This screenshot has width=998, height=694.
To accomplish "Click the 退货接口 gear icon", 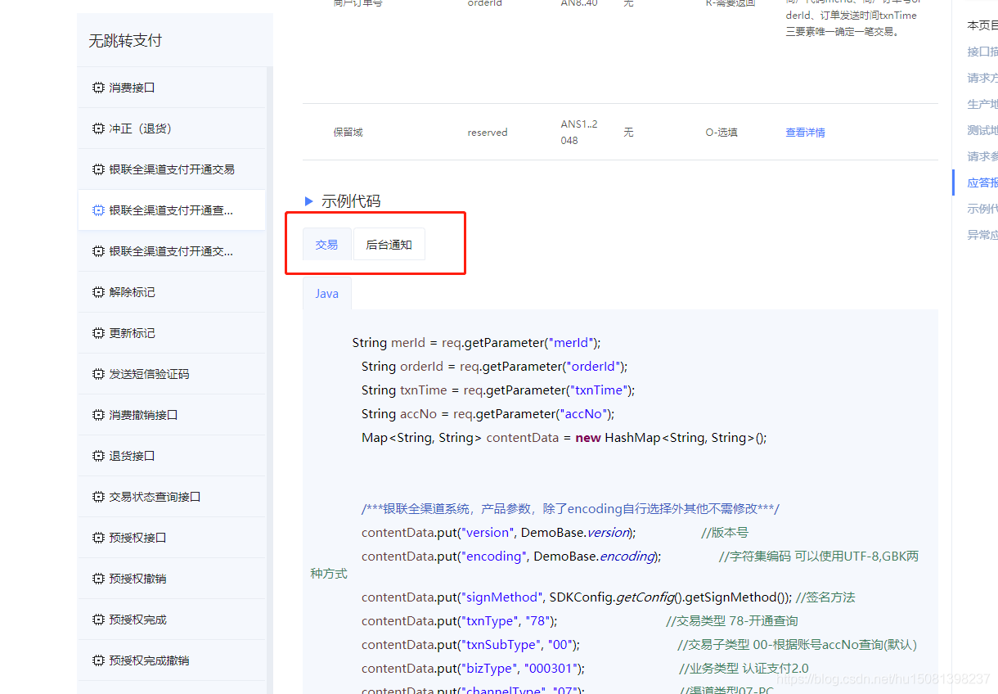I will pyautogui.click(x=97, y=455).
